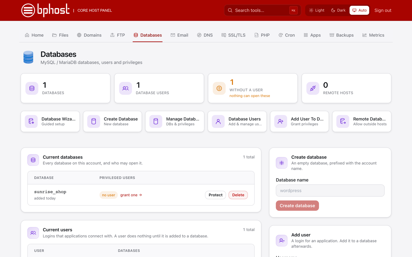
Task: Go to the PHP tab
Action: pos(262,35)
